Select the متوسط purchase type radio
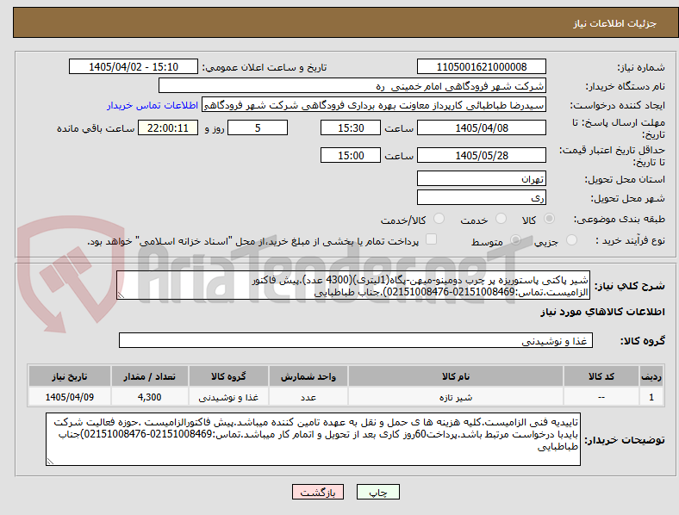Screen dimensions: 679x515 [515, 240]
